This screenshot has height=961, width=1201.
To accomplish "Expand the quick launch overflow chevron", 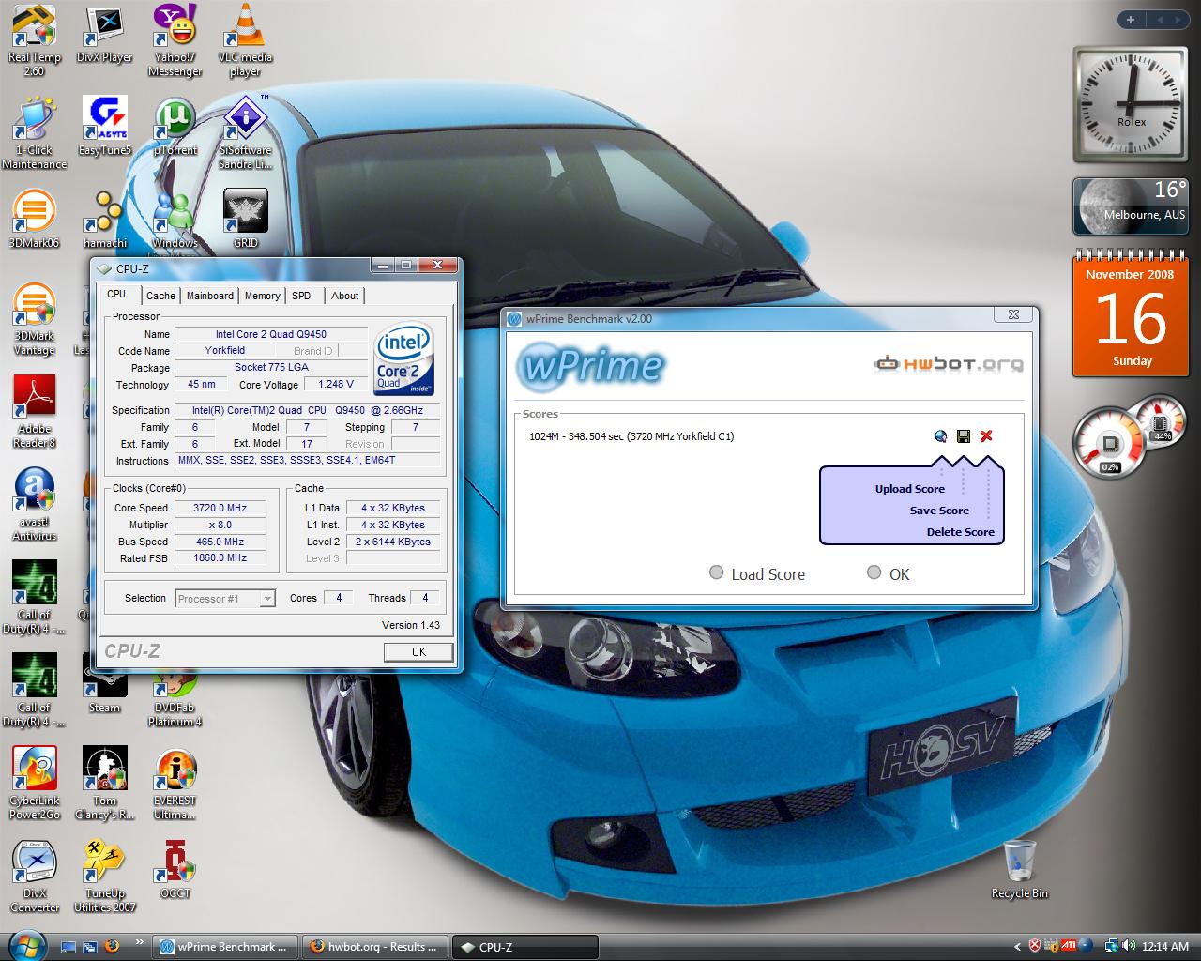I will coord(140,940).
